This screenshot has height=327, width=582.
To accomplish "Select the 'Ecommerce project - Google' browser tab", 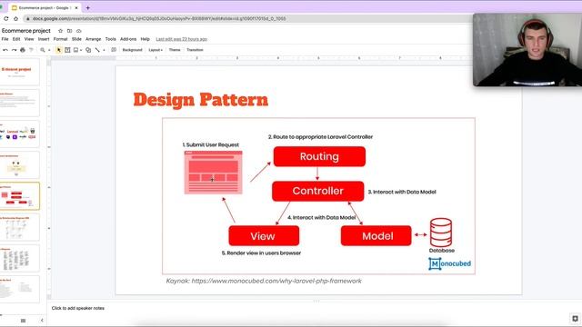I will tap(44, 8).
